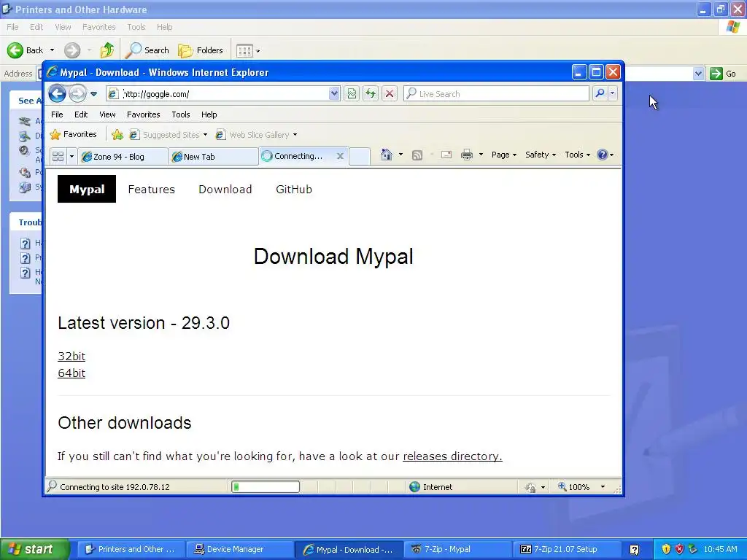Click Add to Favorites Bar star icon
The image size is (747, 560).
click(x=117, y=135)
